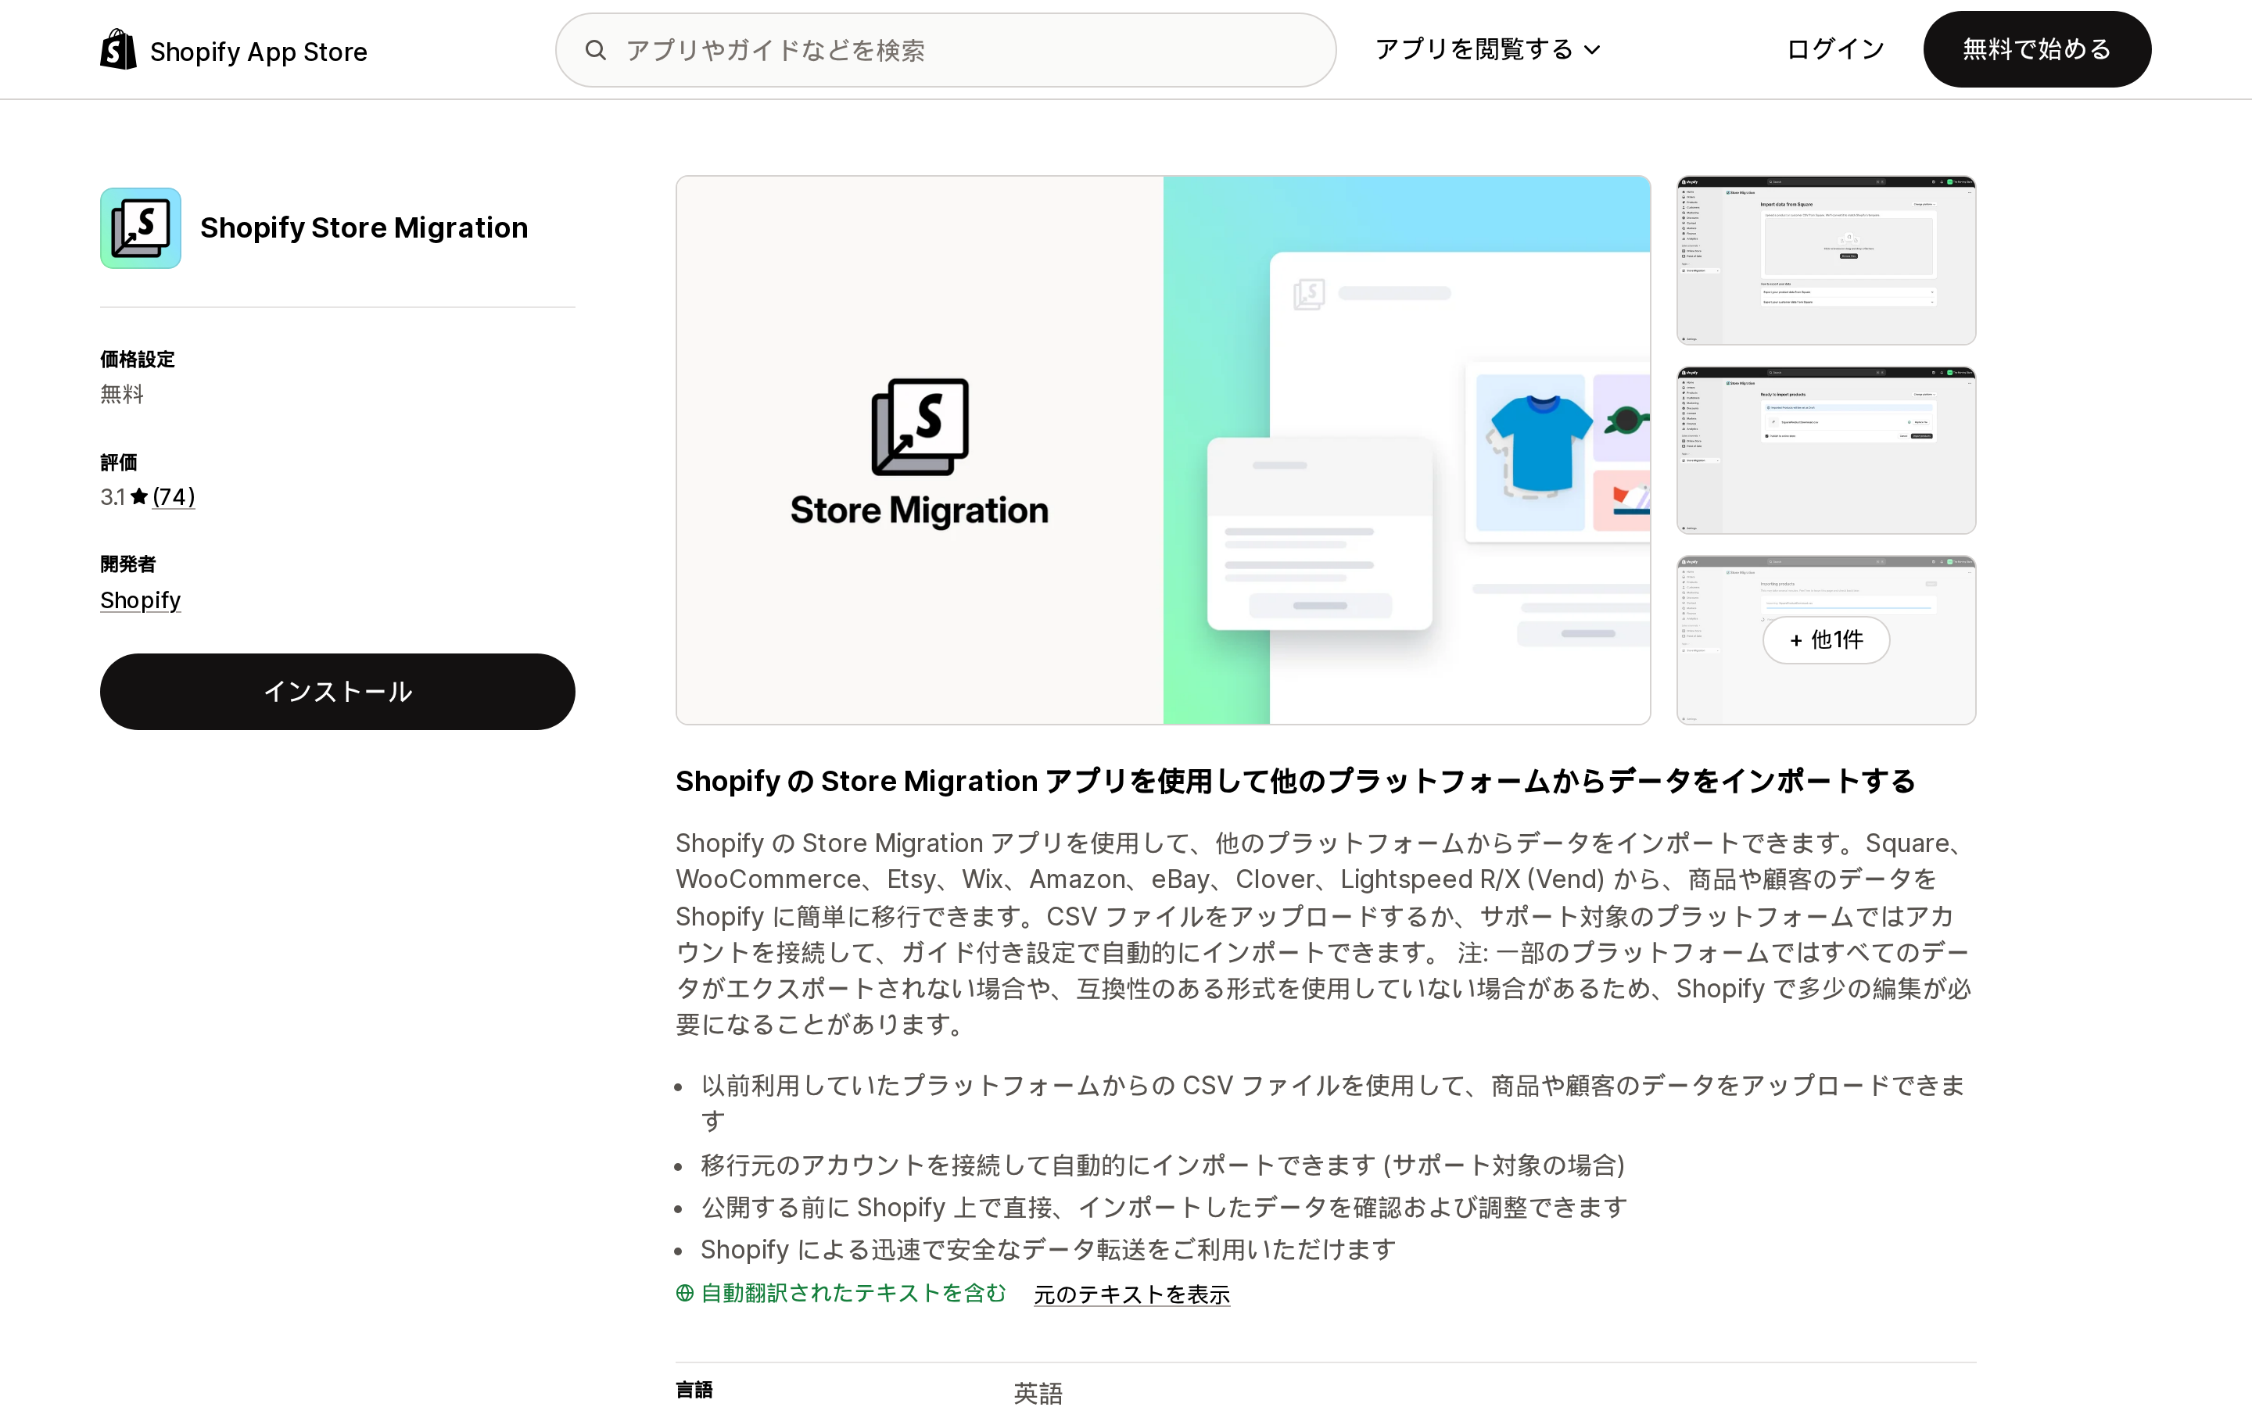Viewport: 2252px width, 1407px height.
Task: Click the bullet Shopify による迅速で安全なデータ転送
Action: 1048,1250
